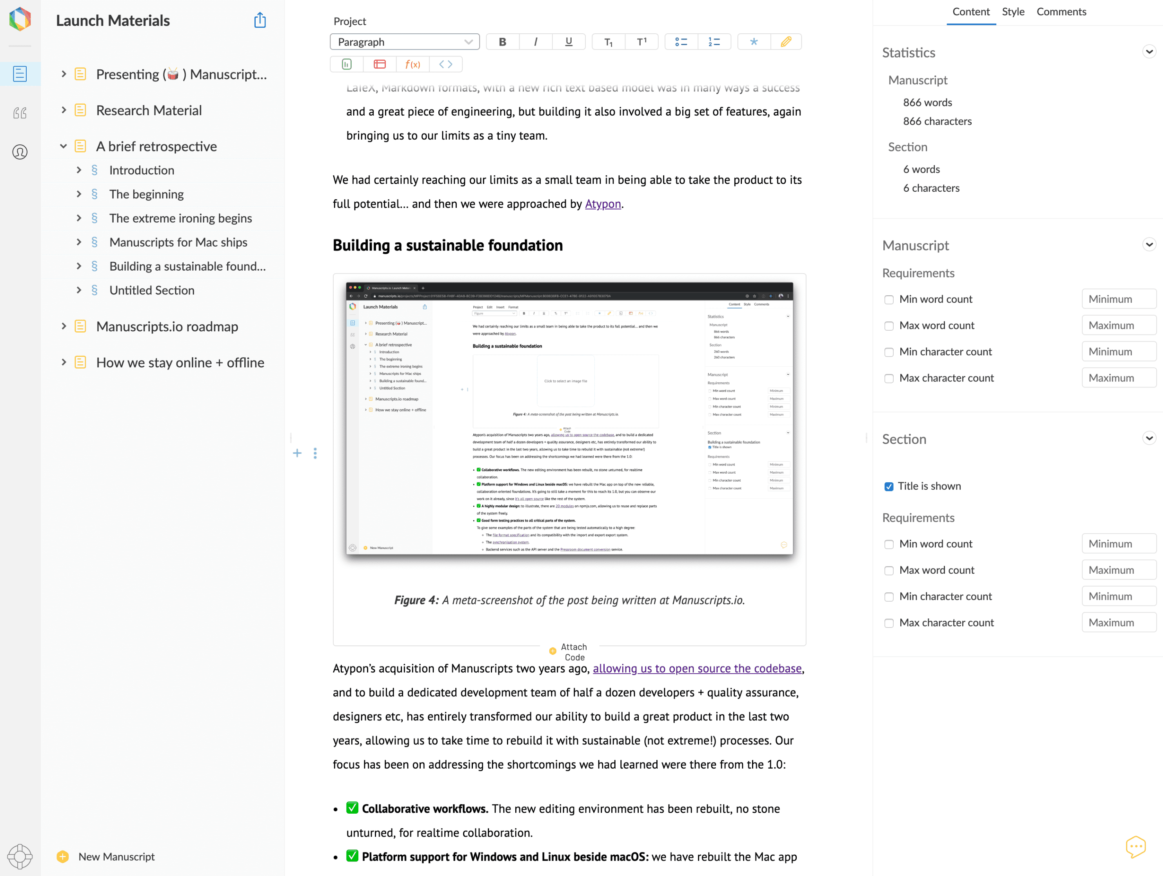This screenshot has height=876, width=1163.
Task: Insert a numbered list
Action: (x=714, y=42)
